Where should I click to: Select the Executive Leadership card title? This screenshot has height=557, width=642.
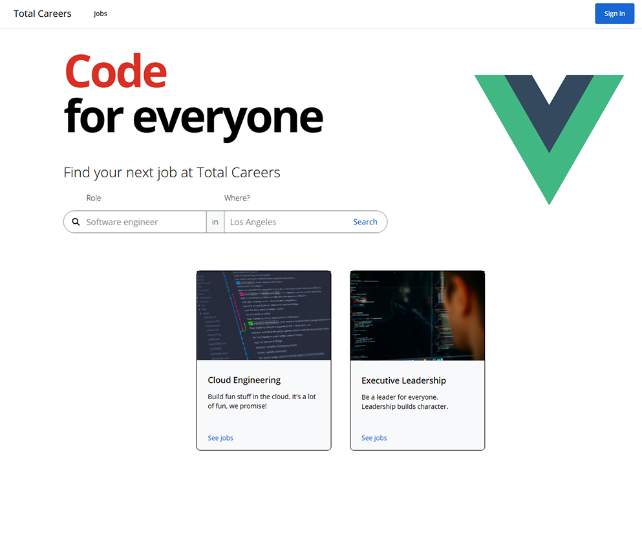403,380
